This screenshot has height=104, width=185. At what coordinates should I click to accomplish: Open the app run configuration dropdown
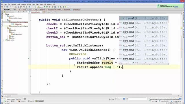click(x=40, y=7)
